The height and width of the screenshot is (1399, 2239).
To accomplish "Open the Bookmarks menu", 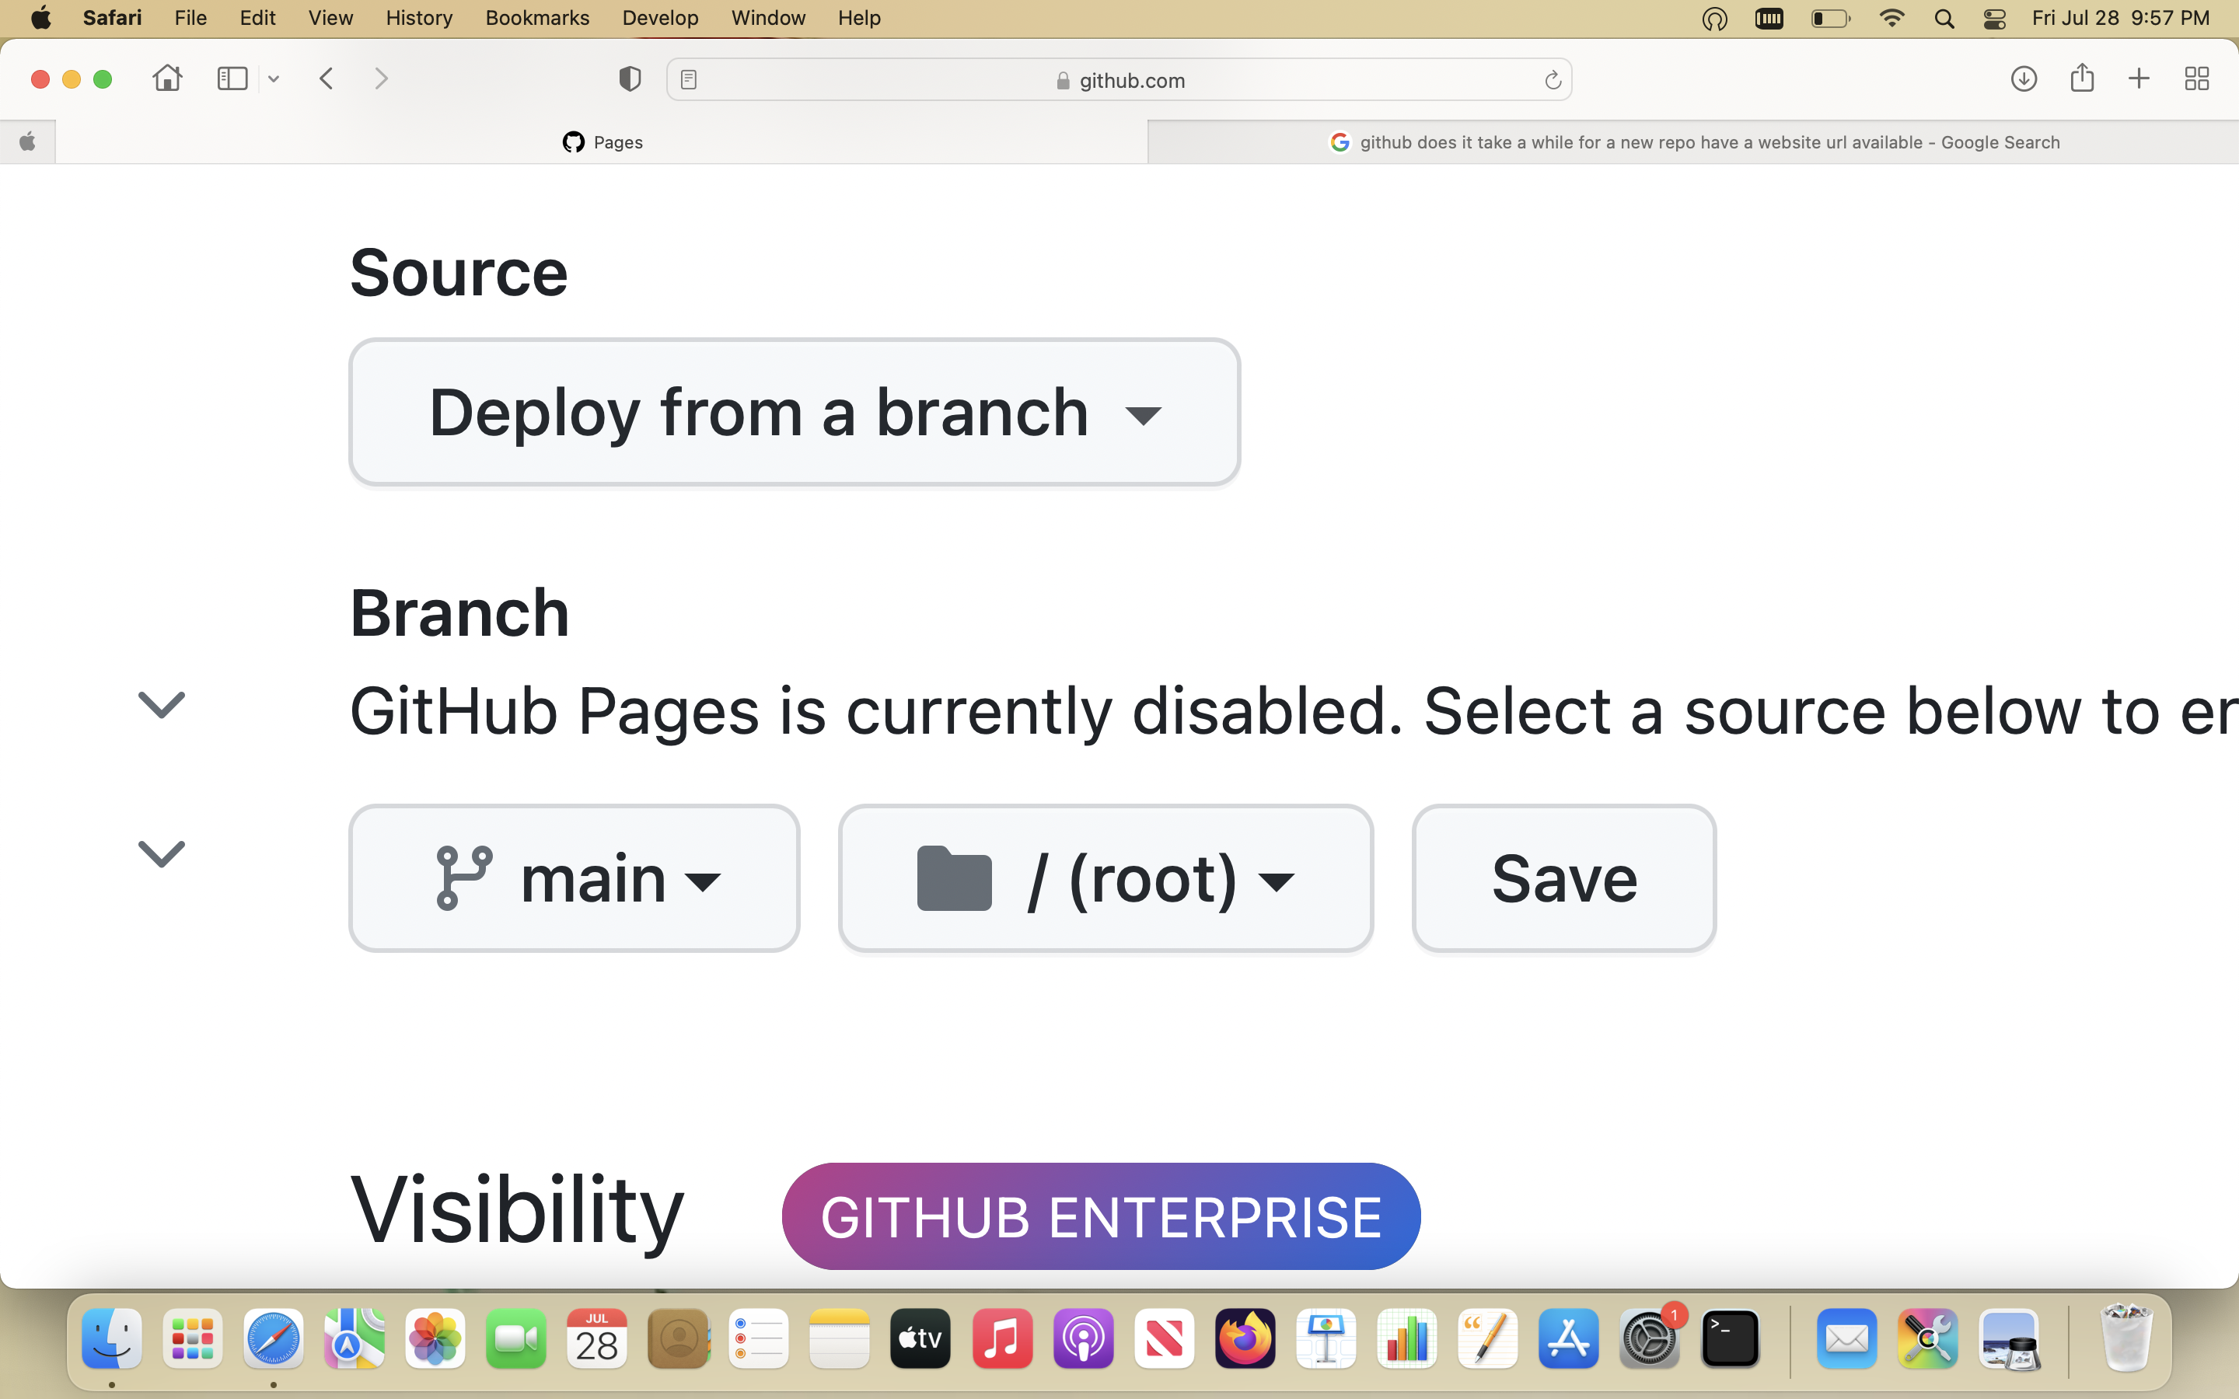I will click(x=537, y=19).
